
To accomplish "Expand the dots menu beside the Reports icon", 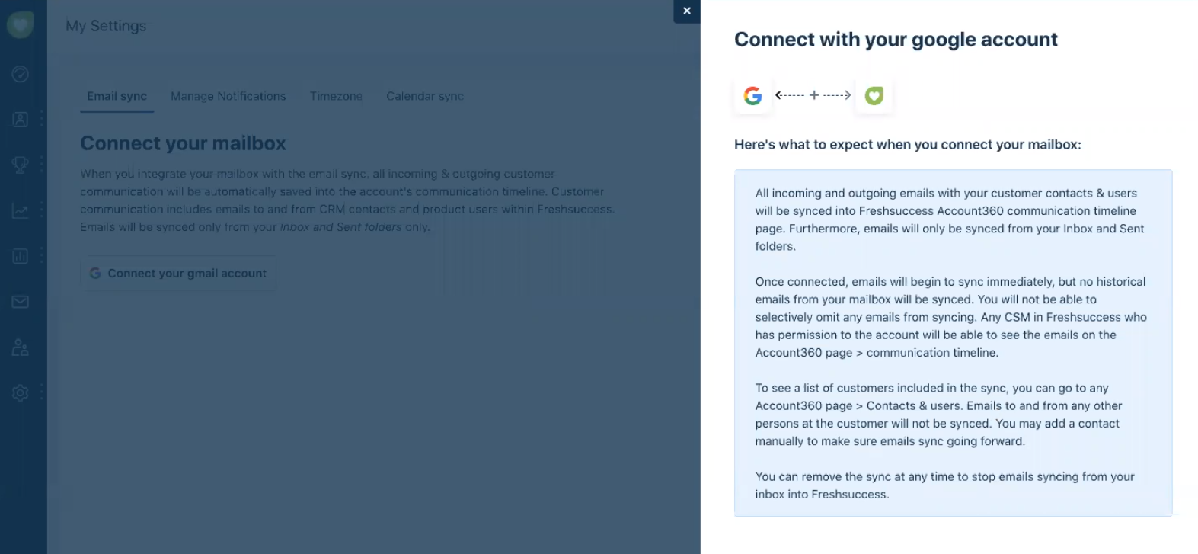I will 40,256.
